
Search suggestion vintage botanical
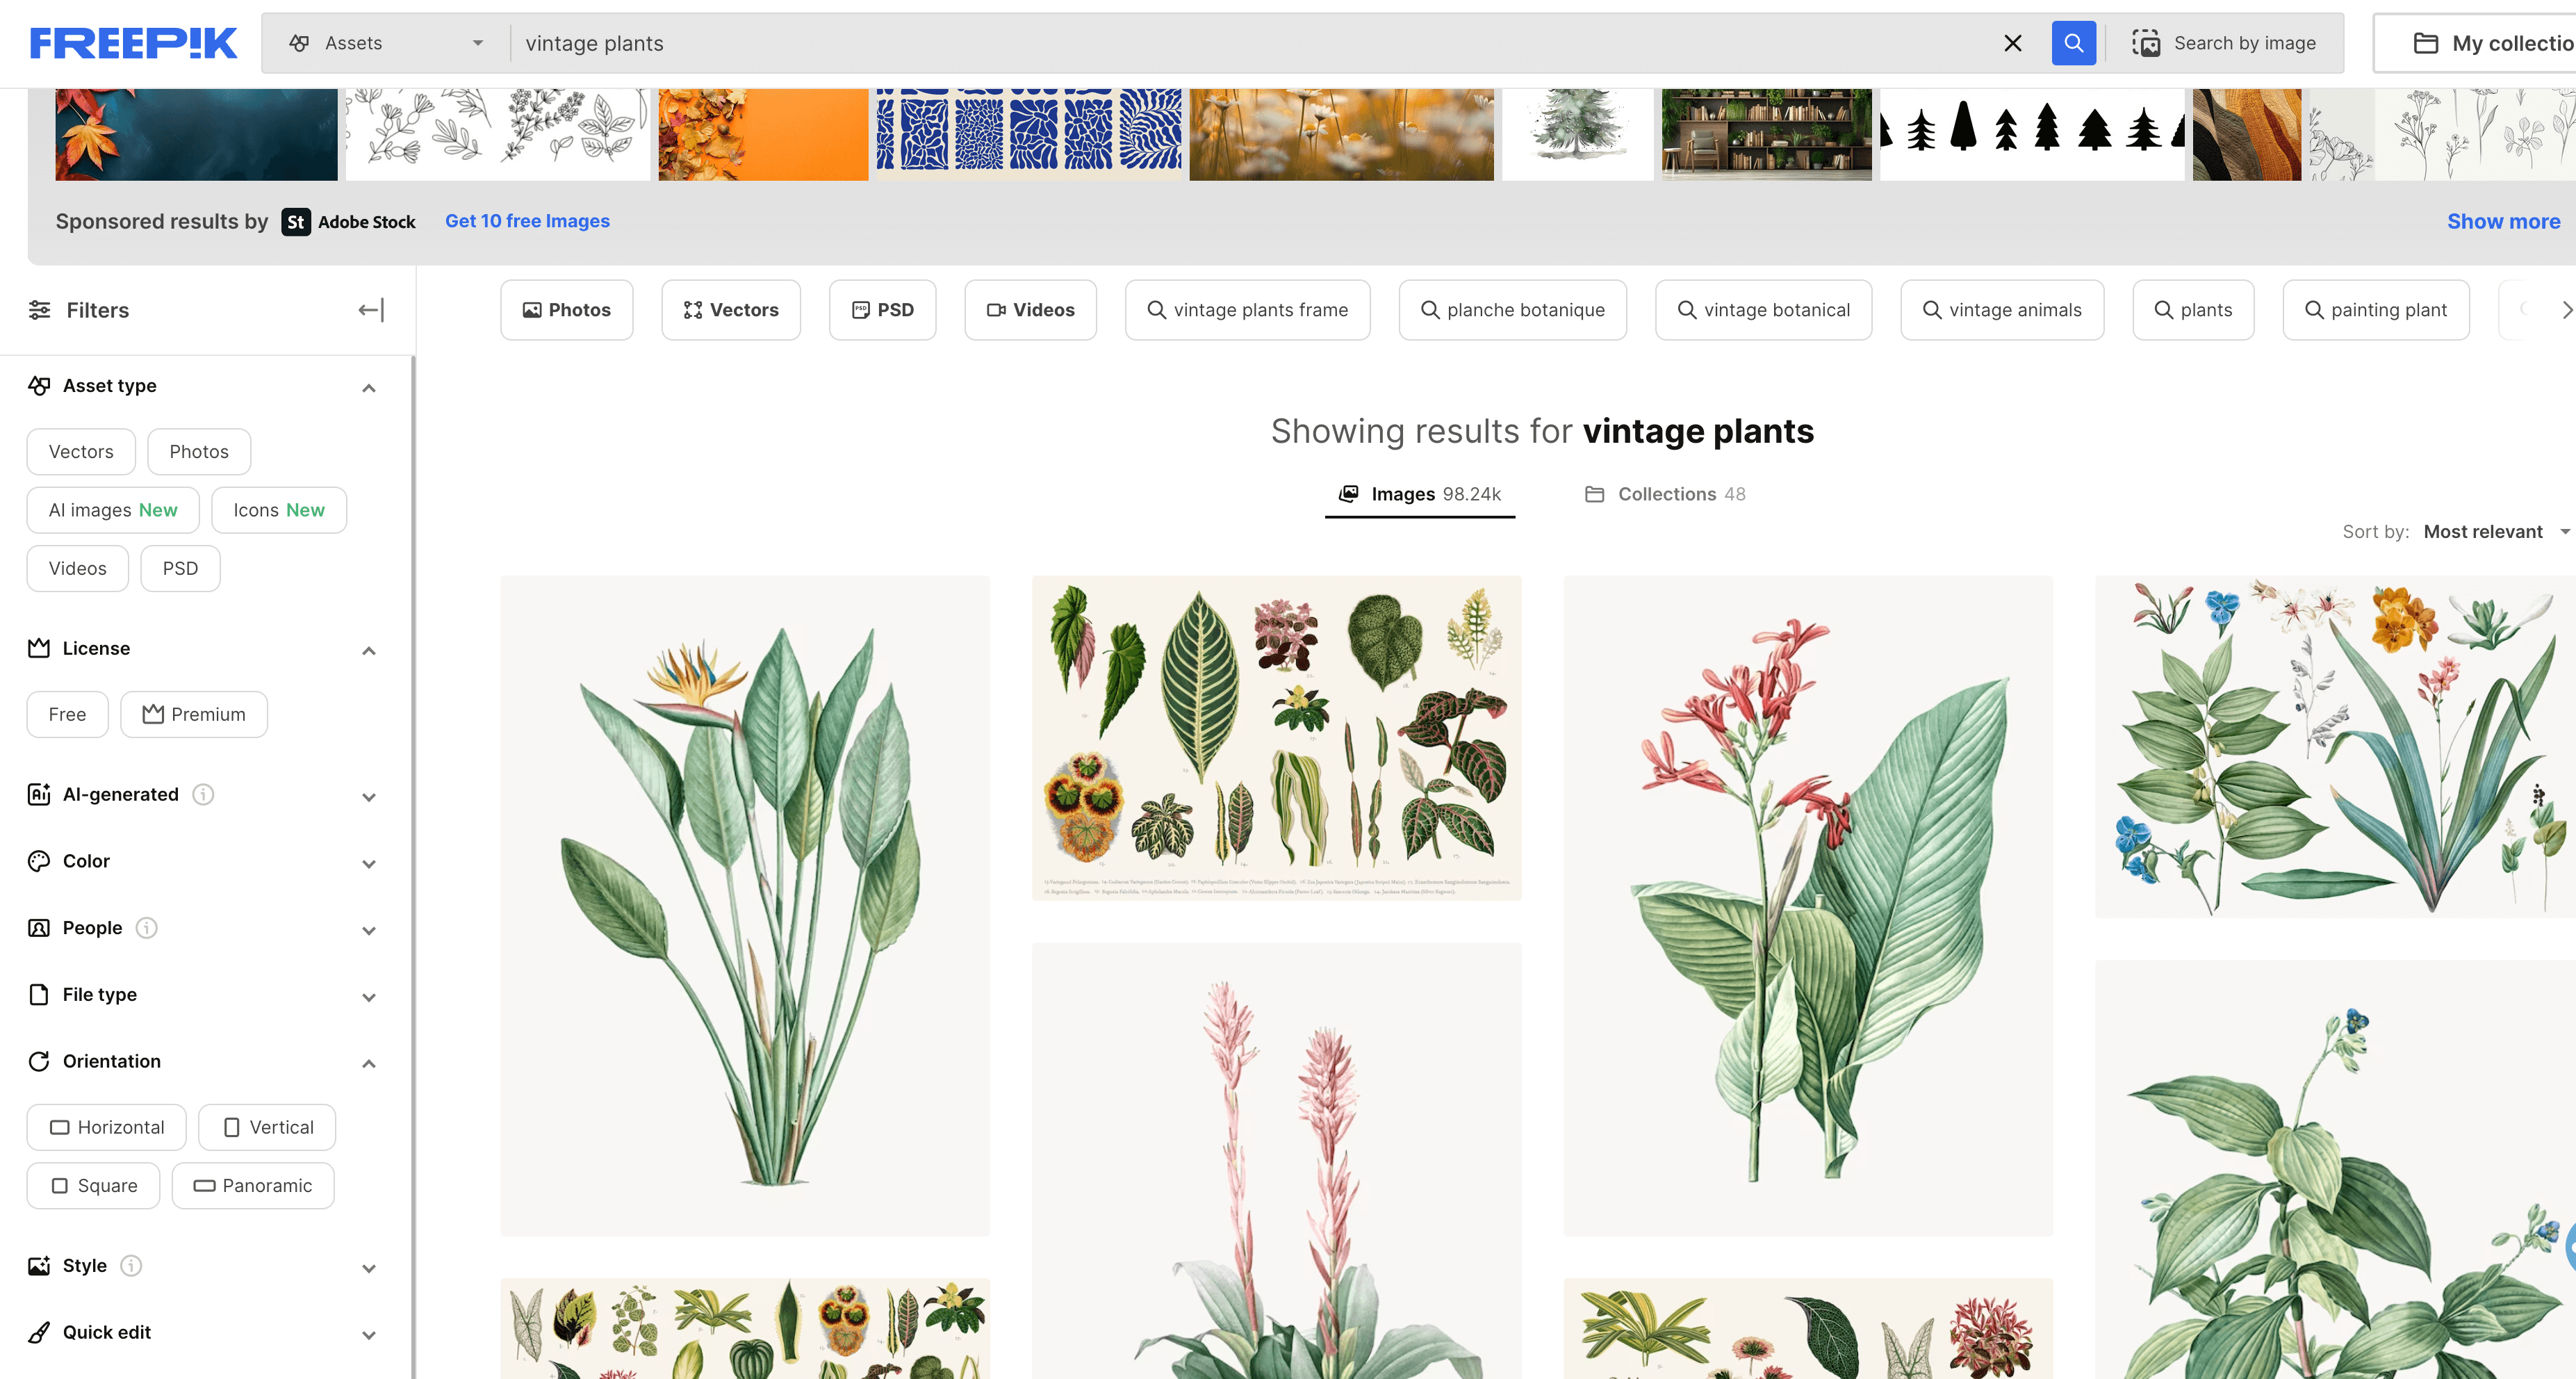[1763, 310]
